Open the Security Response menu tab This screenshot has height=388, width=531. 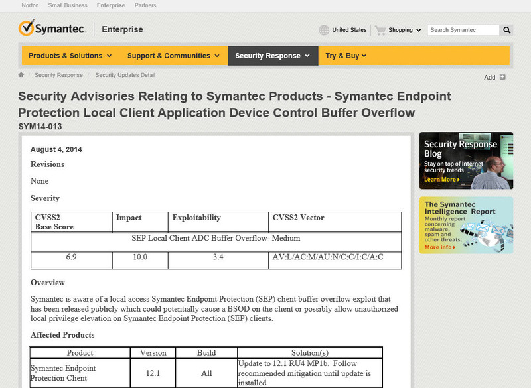(x=272, y=56)
